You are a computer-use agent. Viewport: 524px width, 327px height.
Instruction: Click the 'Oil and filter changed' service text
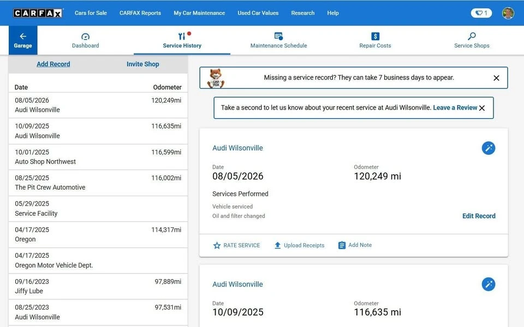coord(239,216)
